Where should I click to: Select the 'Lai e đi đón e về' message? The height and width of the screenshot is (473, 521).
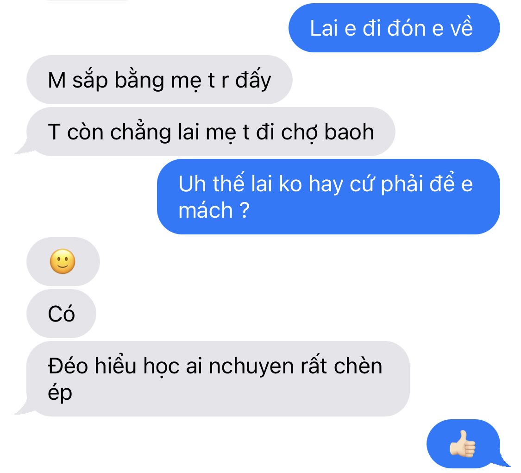tap(395, 28)
